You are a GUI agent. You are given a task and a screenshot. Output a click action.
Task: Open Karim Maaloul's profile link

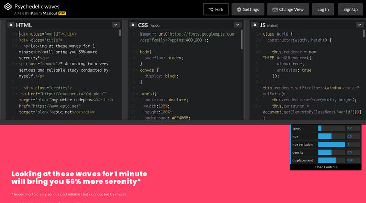43,13
